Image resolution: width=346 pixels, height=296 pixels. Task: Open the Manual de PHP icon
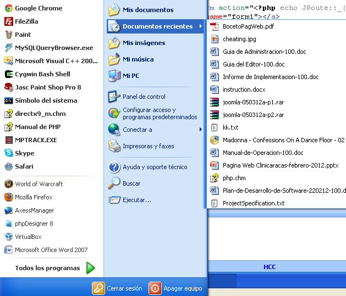click(x=9, y=127)
